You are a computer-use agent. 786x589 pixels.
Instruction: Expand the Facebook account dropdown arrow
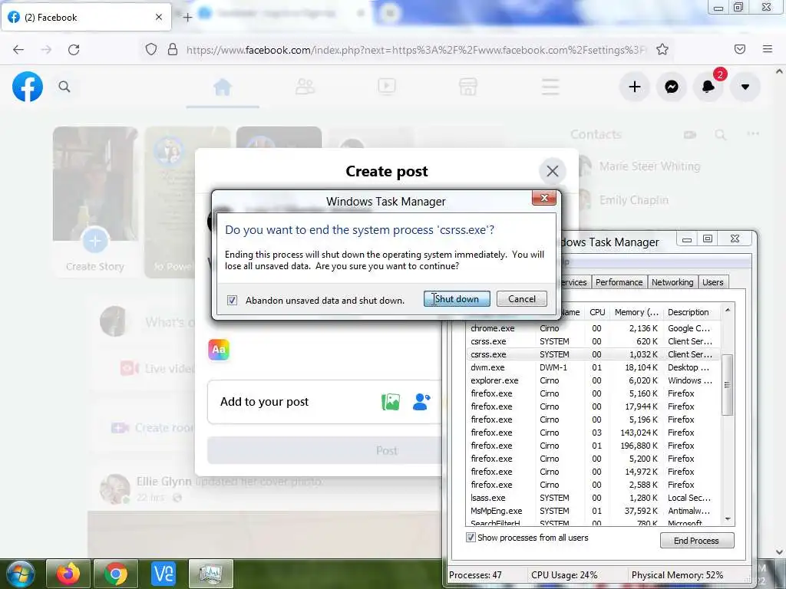(x=745, y=87)
